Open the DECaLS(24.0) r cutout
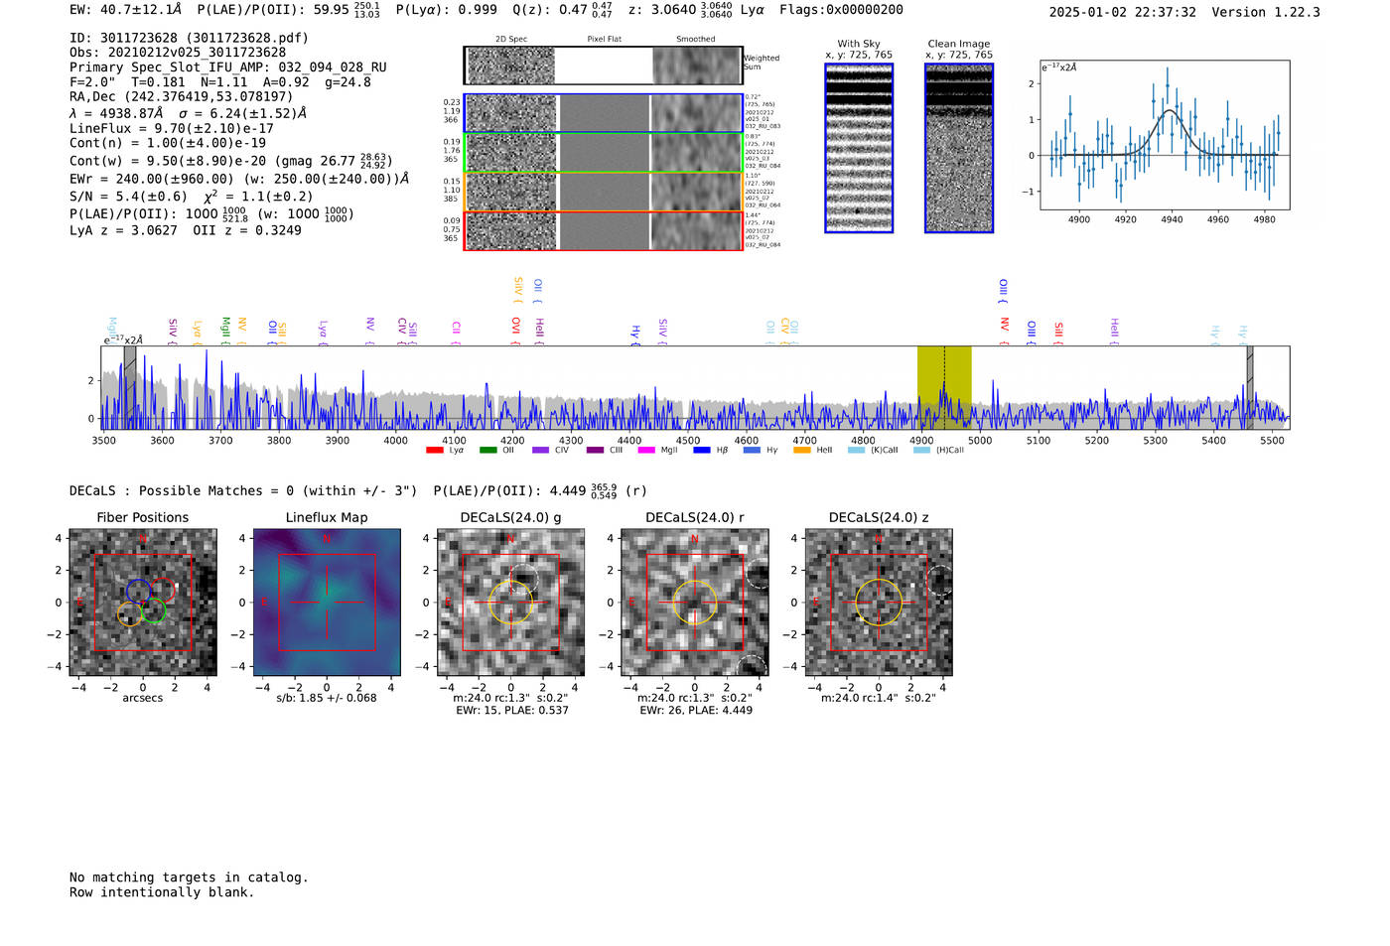1390x946 pixels. [694, 603]
